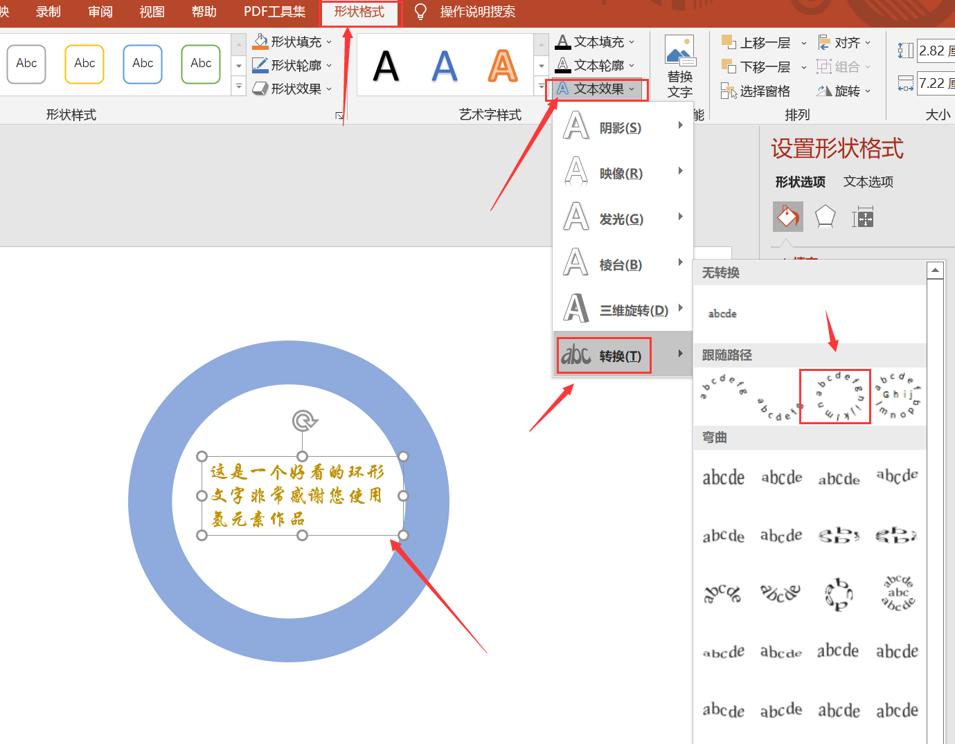This screenshot has height=744, width=955.
Task: Click the 下移一层 button
Action: 758,66
